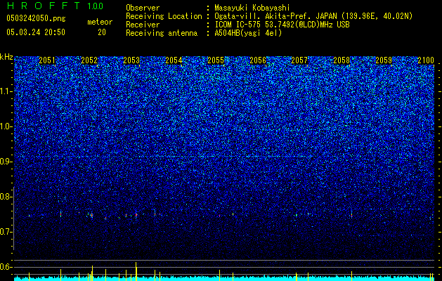The width and height of the screenshot is (442, 281).
Task: Click the 0.8 frequency axis label
Action: (6, 197)
